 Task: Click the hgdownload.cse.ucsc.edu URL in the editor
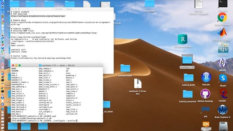54,33
